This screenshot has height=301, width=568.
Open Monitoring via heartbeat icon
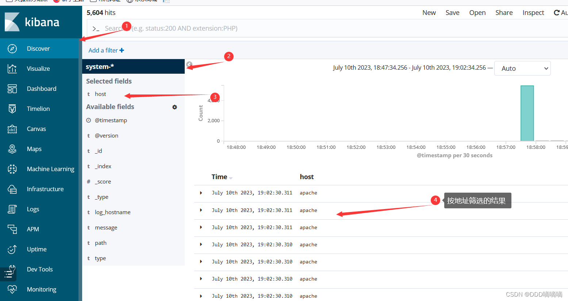(x=12, y=289)
